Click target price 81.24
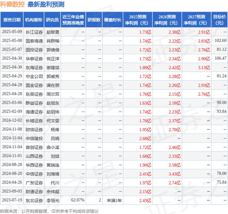 coord(221,76)
